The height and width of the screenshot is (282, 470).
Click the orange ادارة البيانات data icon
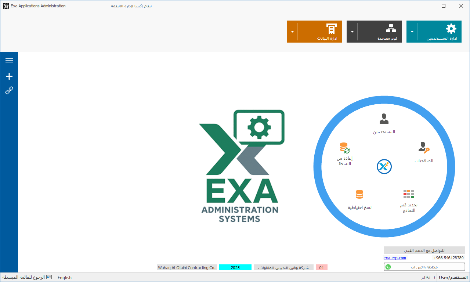331,29
